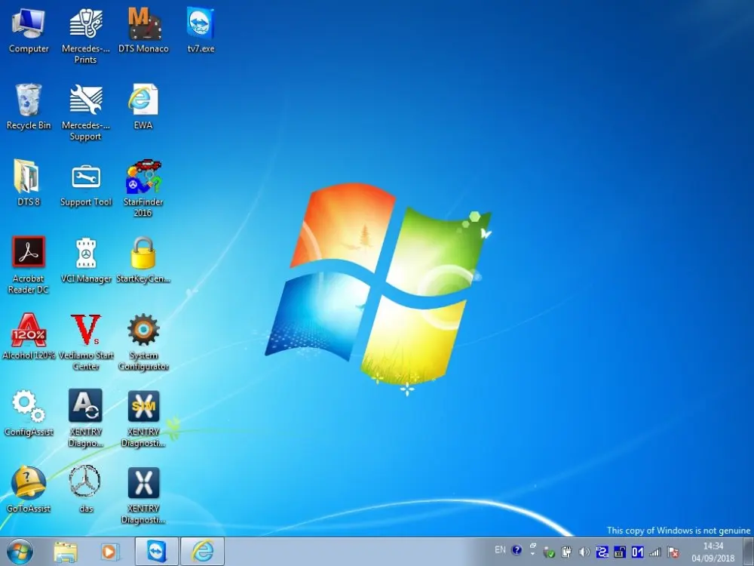Click the language bar help question mark
Viewport: 754px width, 566px height.
pyautogui.click(x=516, y=549)
